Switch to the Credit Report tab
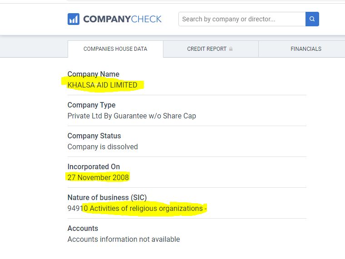Image resolution: width=345 pixels, height=259 pixels. (x=211, y=49)
